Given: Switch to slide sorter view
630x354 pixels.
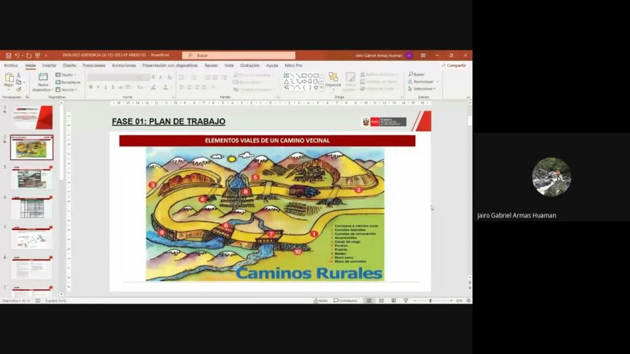Looking at the screenshot, I should [x=381, y=300].
